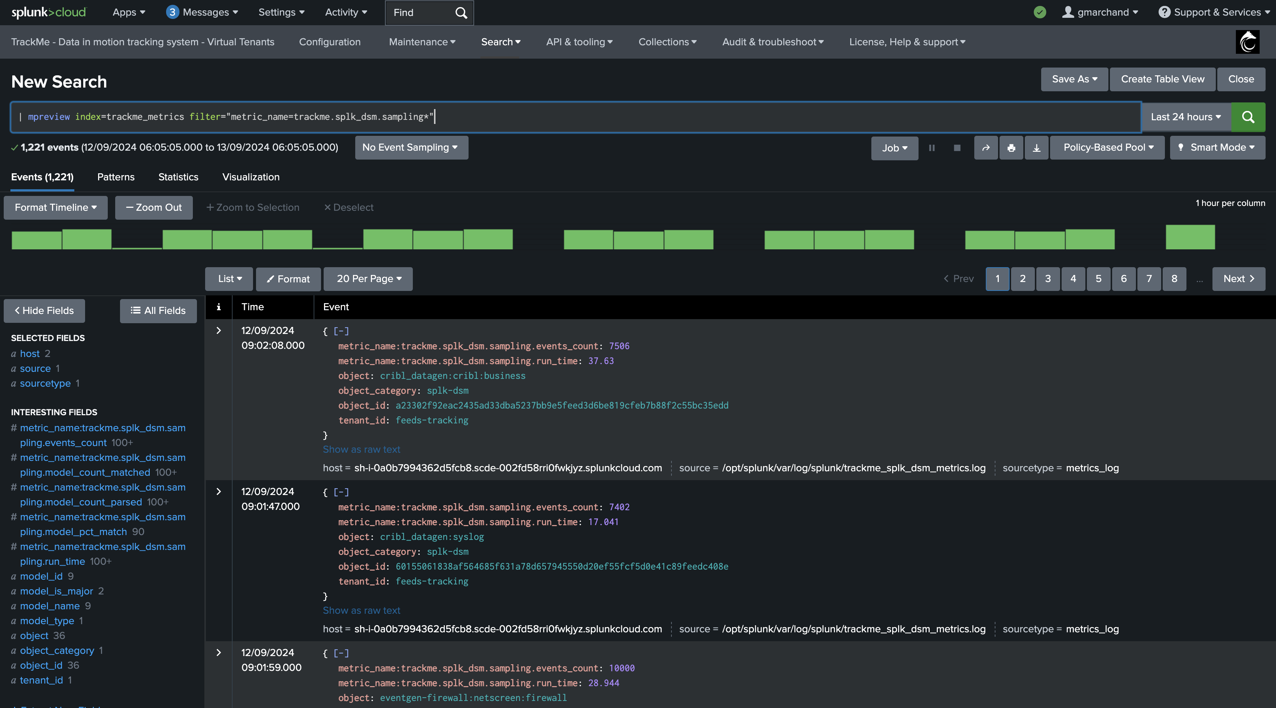
Task: Click the print results icon
Action: coord(1011,148)
